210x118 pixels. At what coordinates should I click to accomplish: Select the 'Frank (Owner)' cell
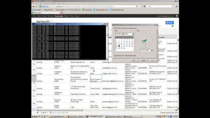(96, 86)
